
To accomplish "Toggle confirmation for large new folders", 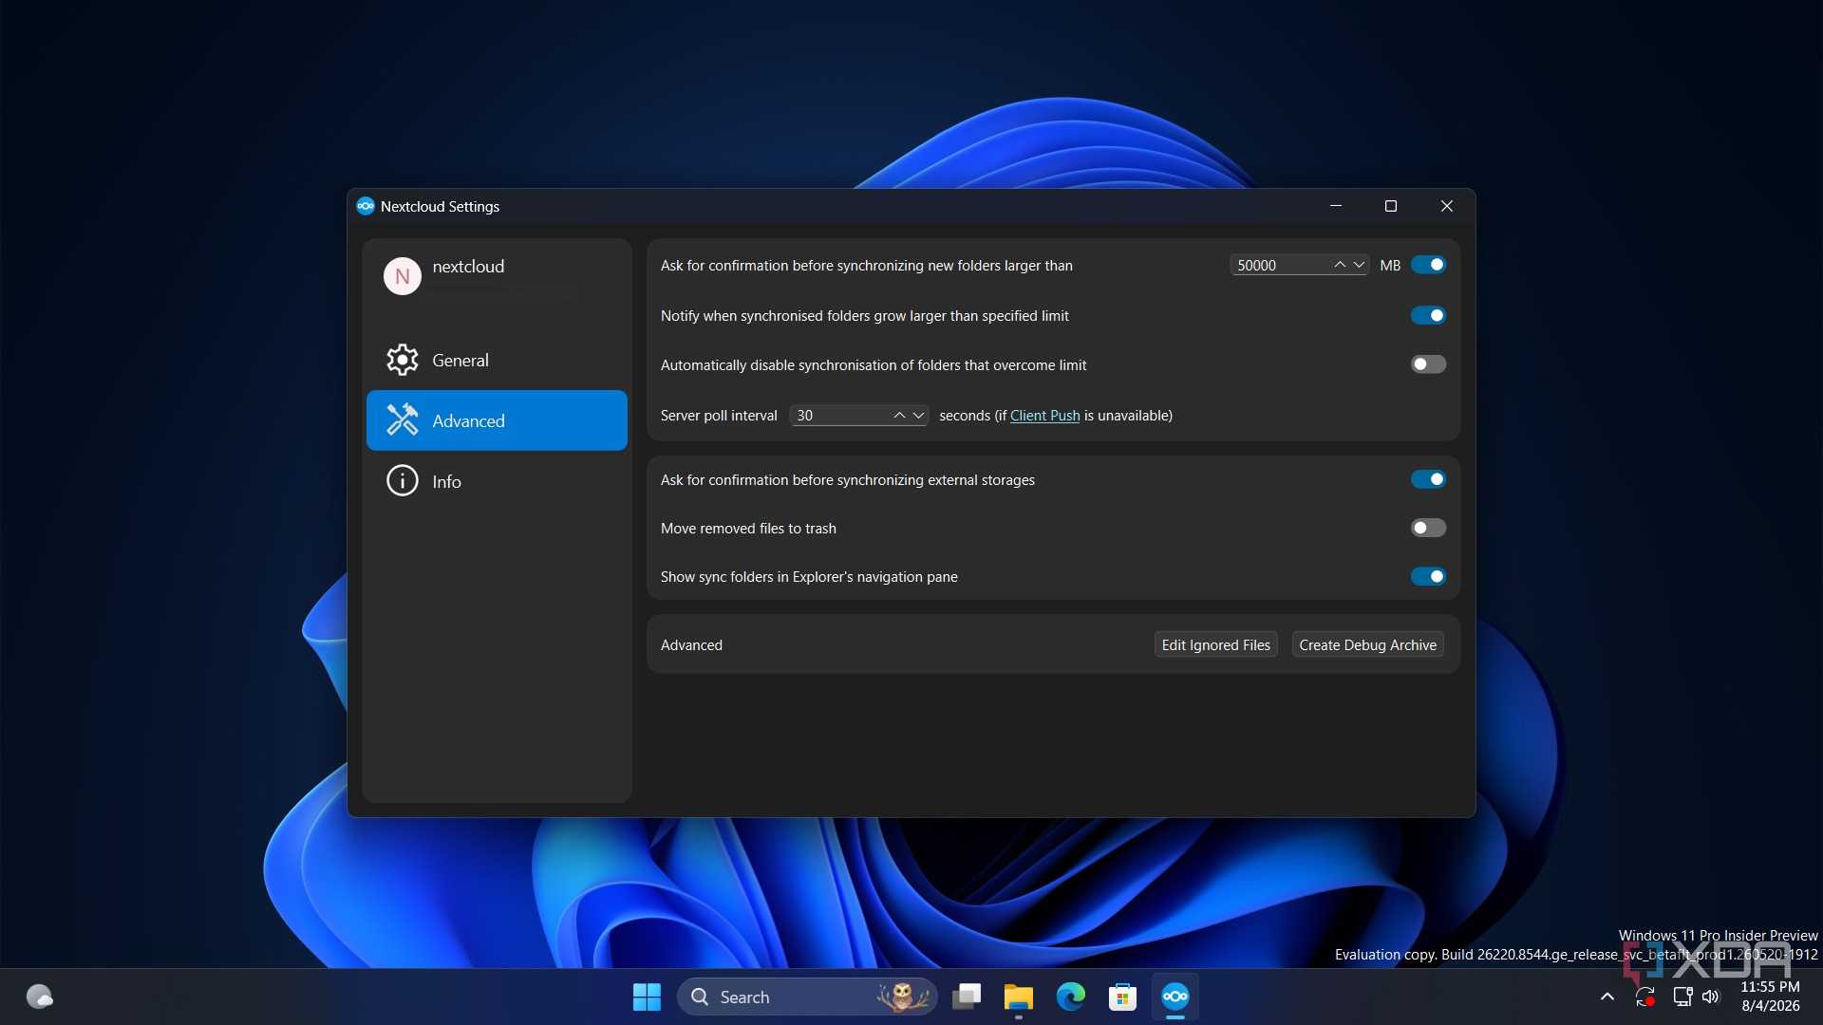I will (x=1428, y=265).
